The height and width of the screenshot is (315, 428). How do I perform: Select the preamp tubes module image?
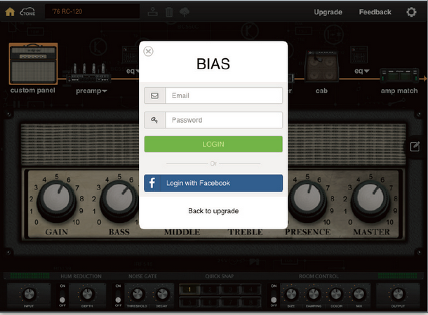[x=88, y=73]
